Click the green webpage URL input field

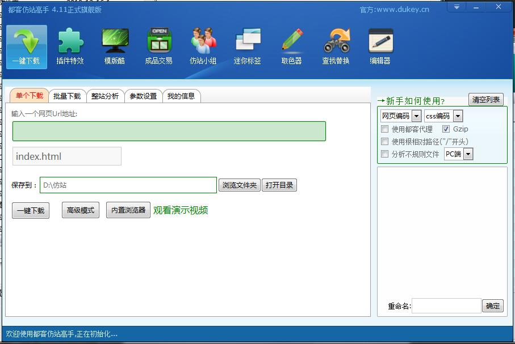[x=169, y=131]
